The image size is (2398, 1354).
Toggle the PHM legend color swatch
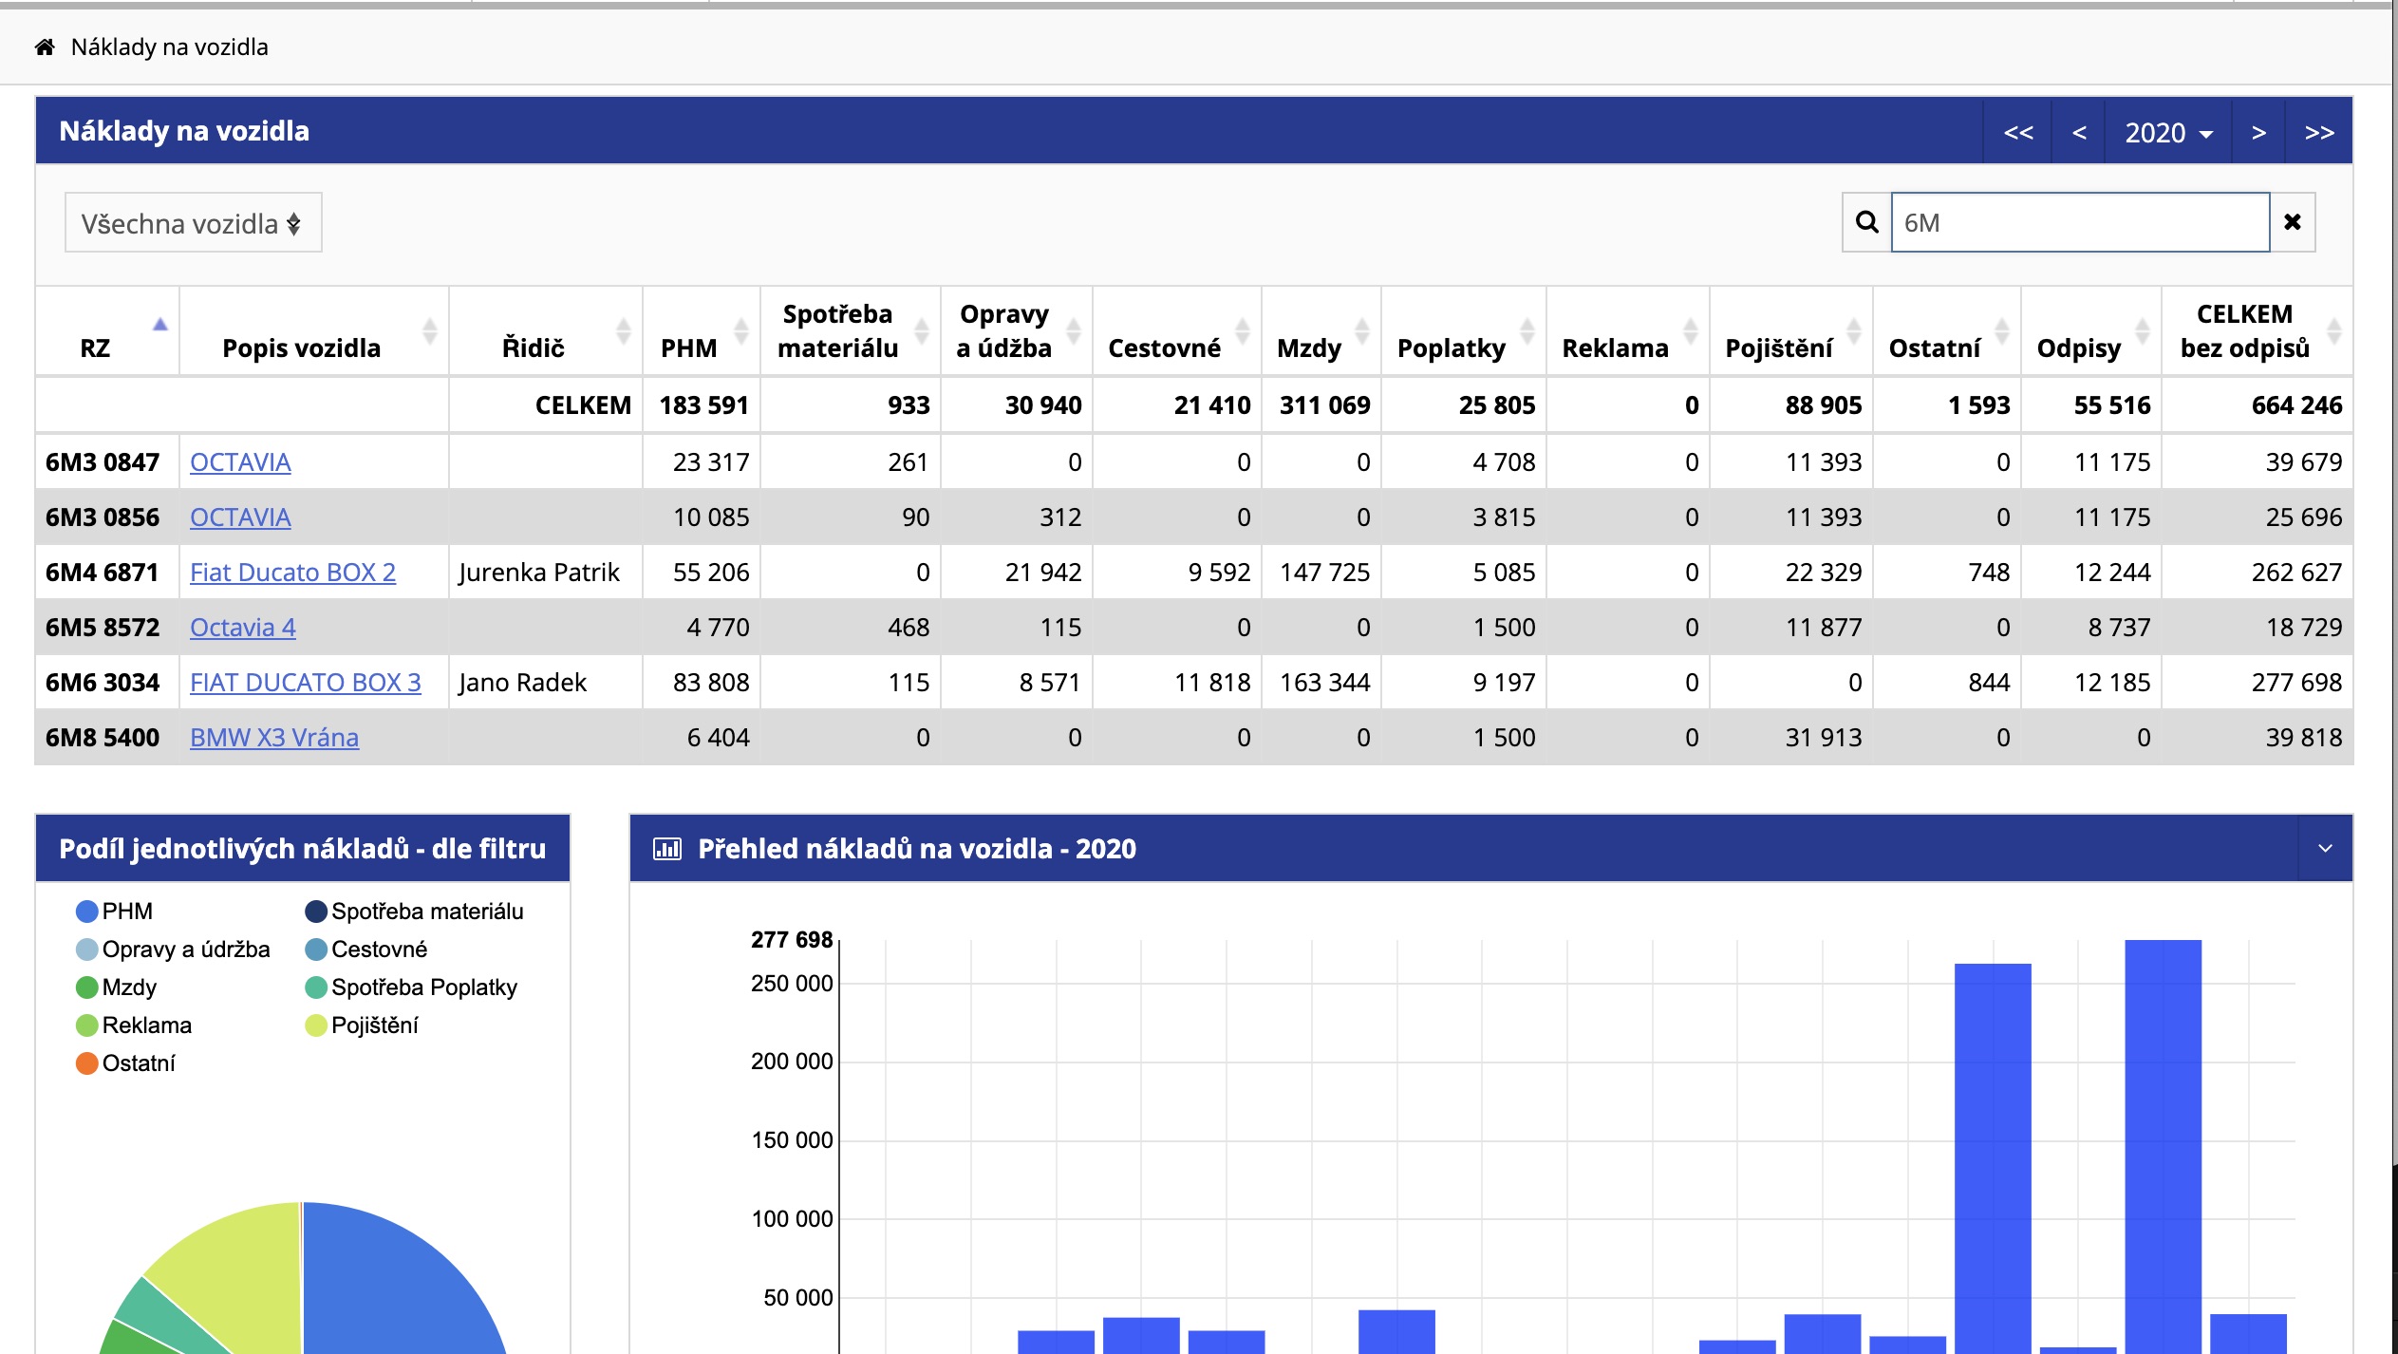pyautogui.click(x=86, y=912)
